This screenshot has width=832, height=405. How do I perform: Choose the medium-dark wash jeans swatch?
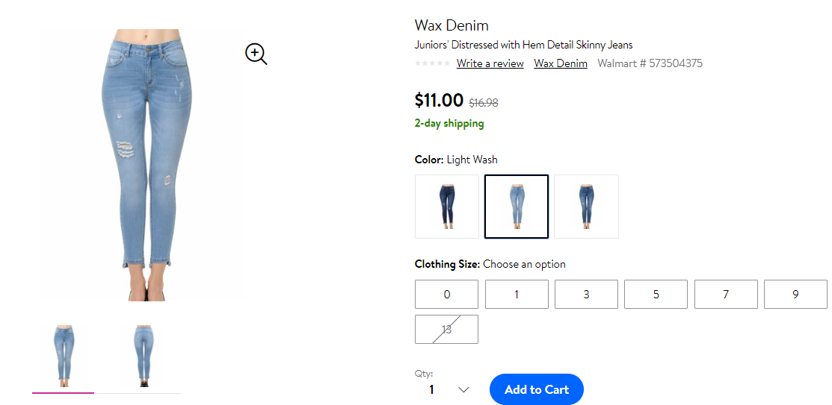[x=586, y=207]
